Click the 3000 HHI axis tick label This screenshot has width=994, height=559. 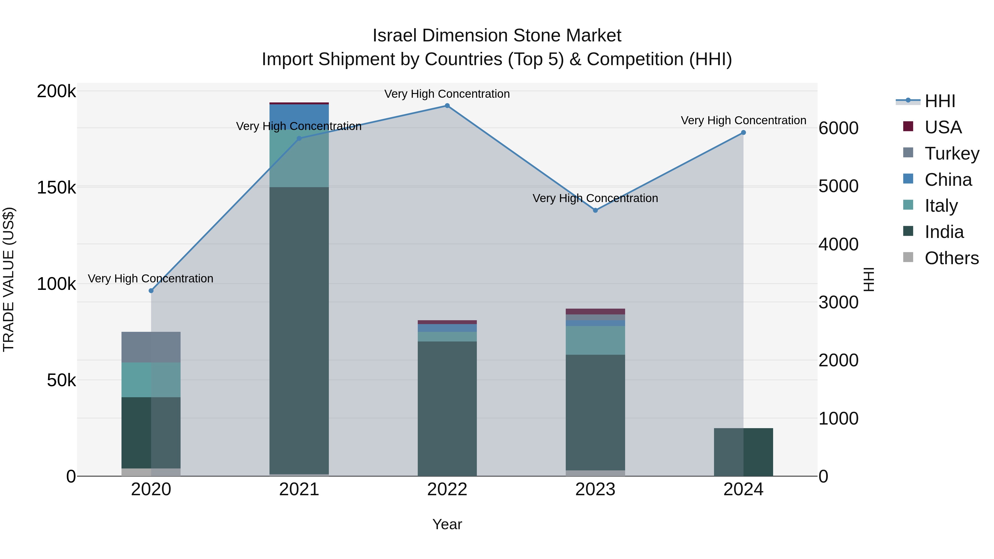(x=839, y=302)
